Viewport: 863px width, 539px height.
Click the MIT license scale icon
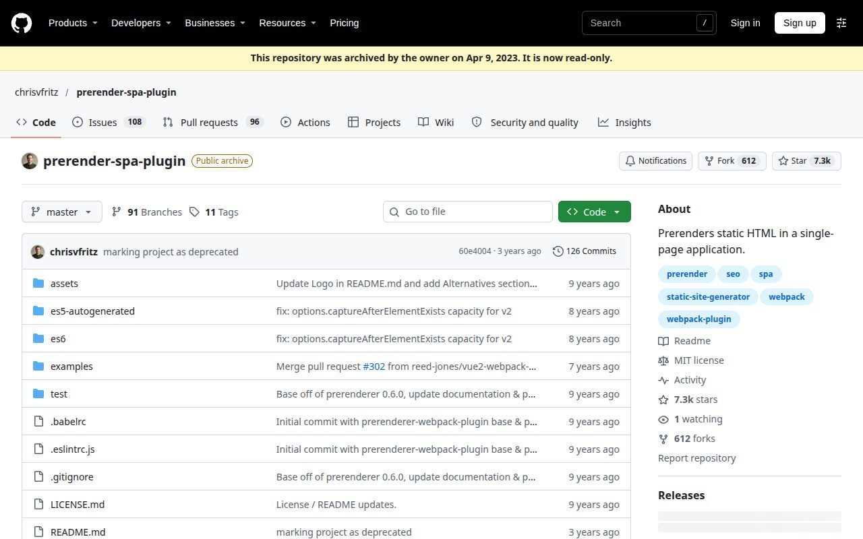[663, 360]
